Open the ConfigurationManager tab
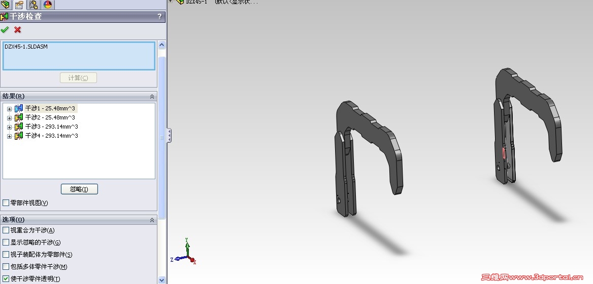Viewport: 593px width, 284px height. pos(34,5)
